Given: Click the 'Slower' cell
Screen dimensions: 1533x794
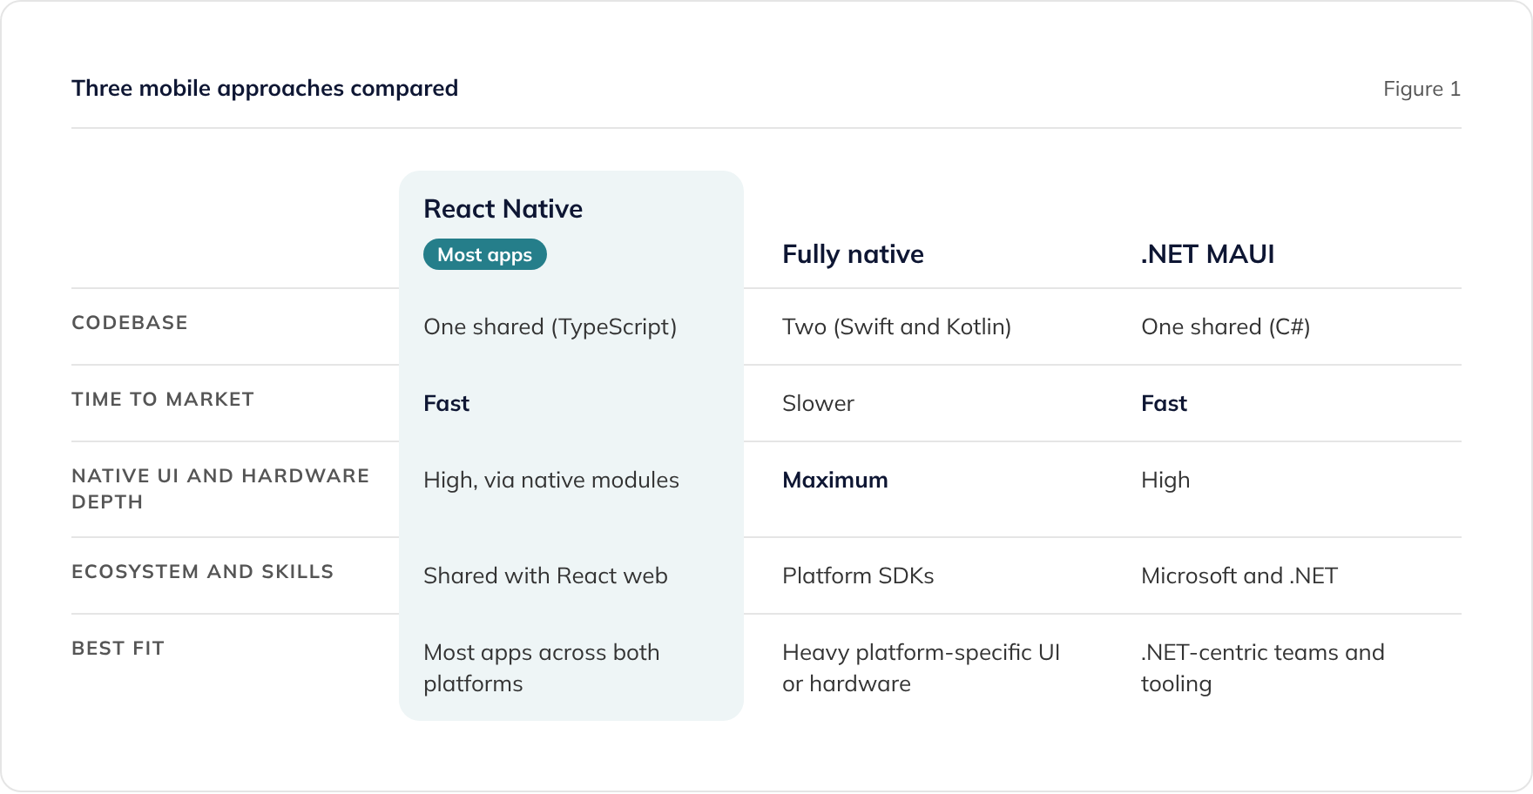Looking at the screenshot, I should tap(818, 404).
